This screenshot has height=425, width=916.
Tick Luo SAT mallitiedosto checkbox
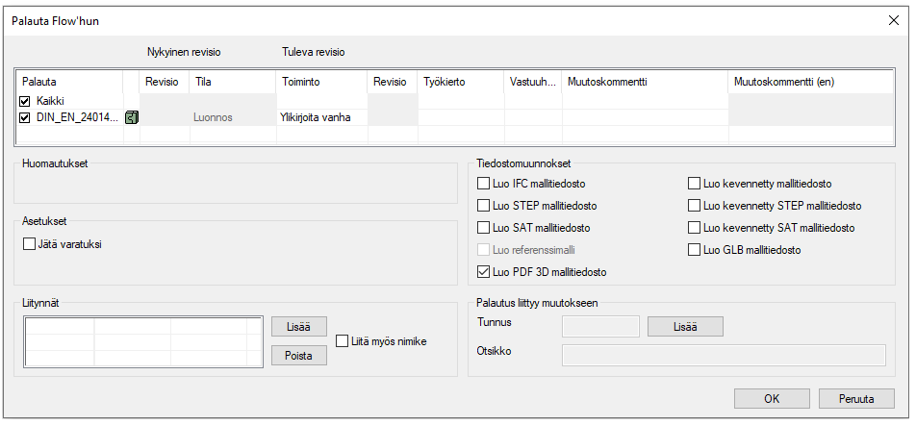[484, 228]
